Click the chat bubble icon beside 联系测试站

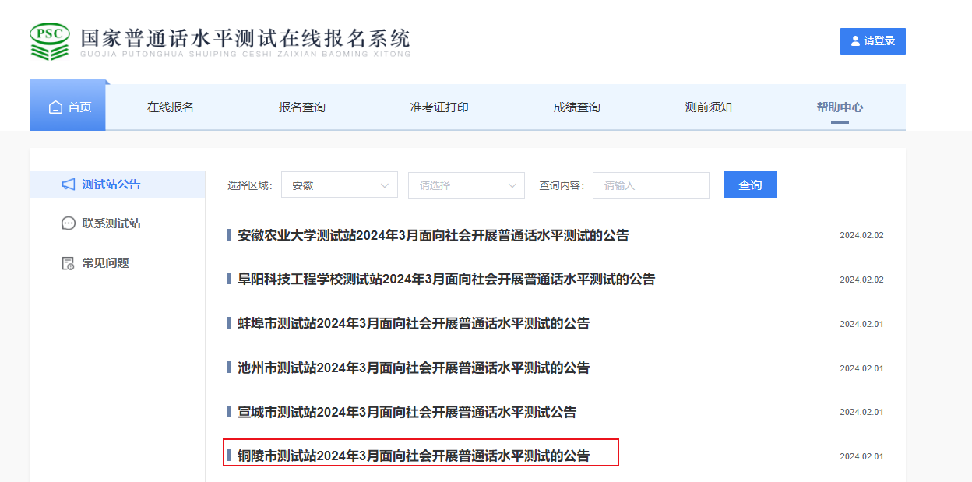(69, 223)
